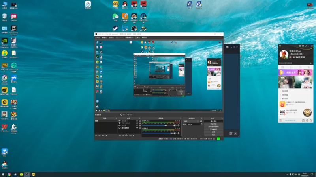Add a new source in Sources panel
Viewport: 316px width, 177px height.
coord(120,135)
